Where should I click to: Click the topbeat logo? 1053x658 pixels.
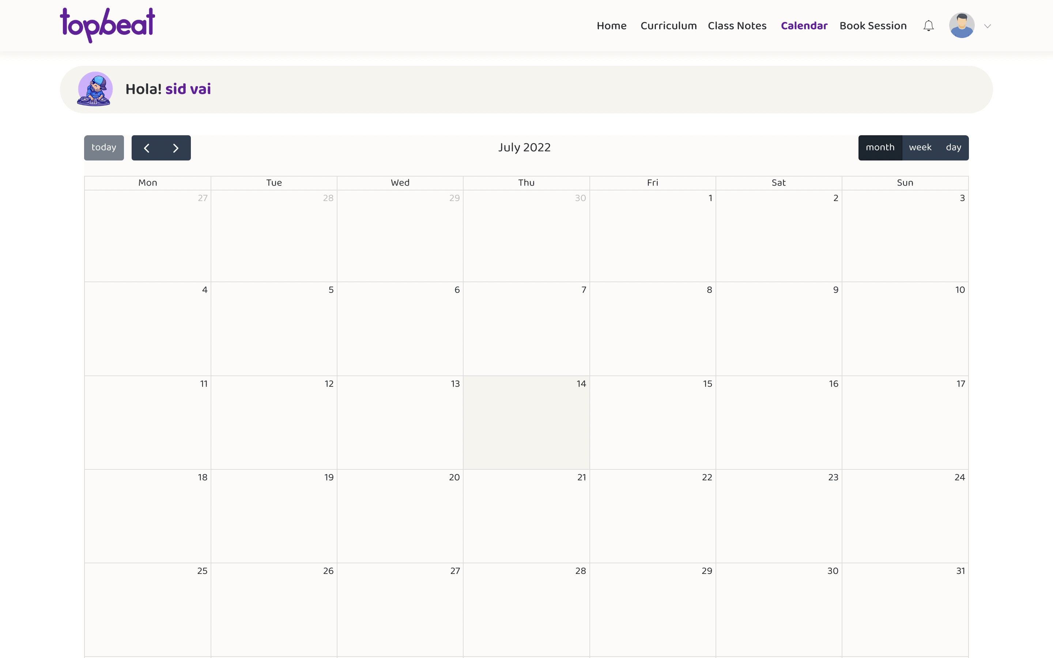(x=107, y=25)
